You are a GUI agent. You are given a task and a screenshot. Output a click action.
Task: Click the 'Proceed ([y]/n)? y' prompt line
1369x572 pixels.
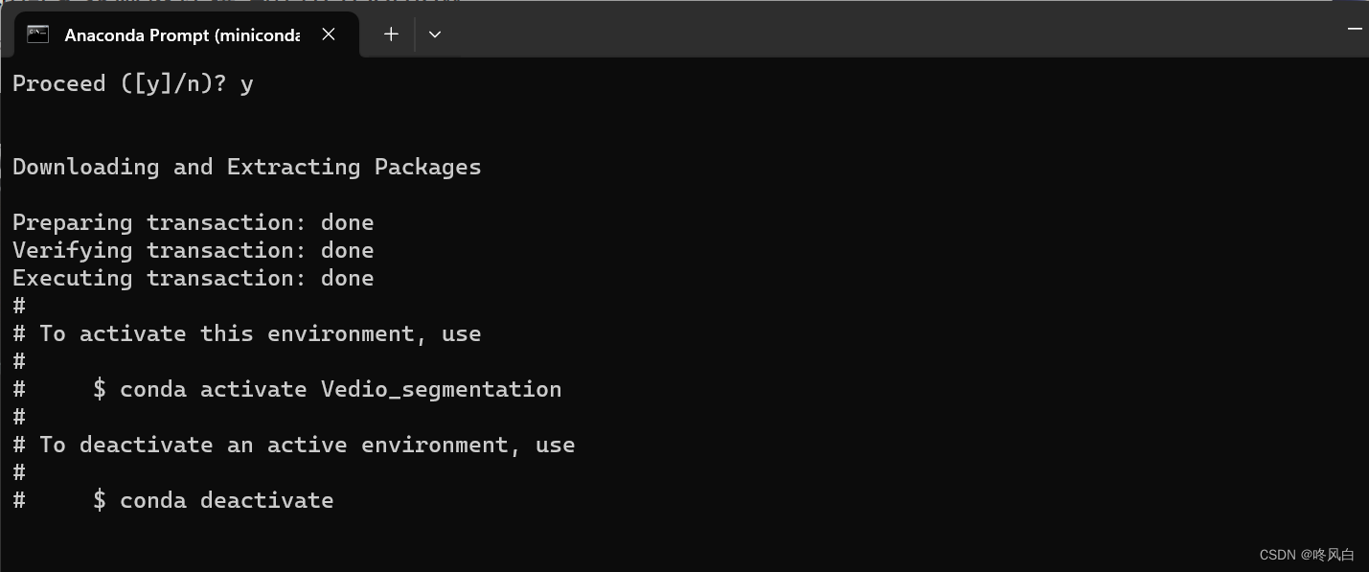click(x=132, y=83)
